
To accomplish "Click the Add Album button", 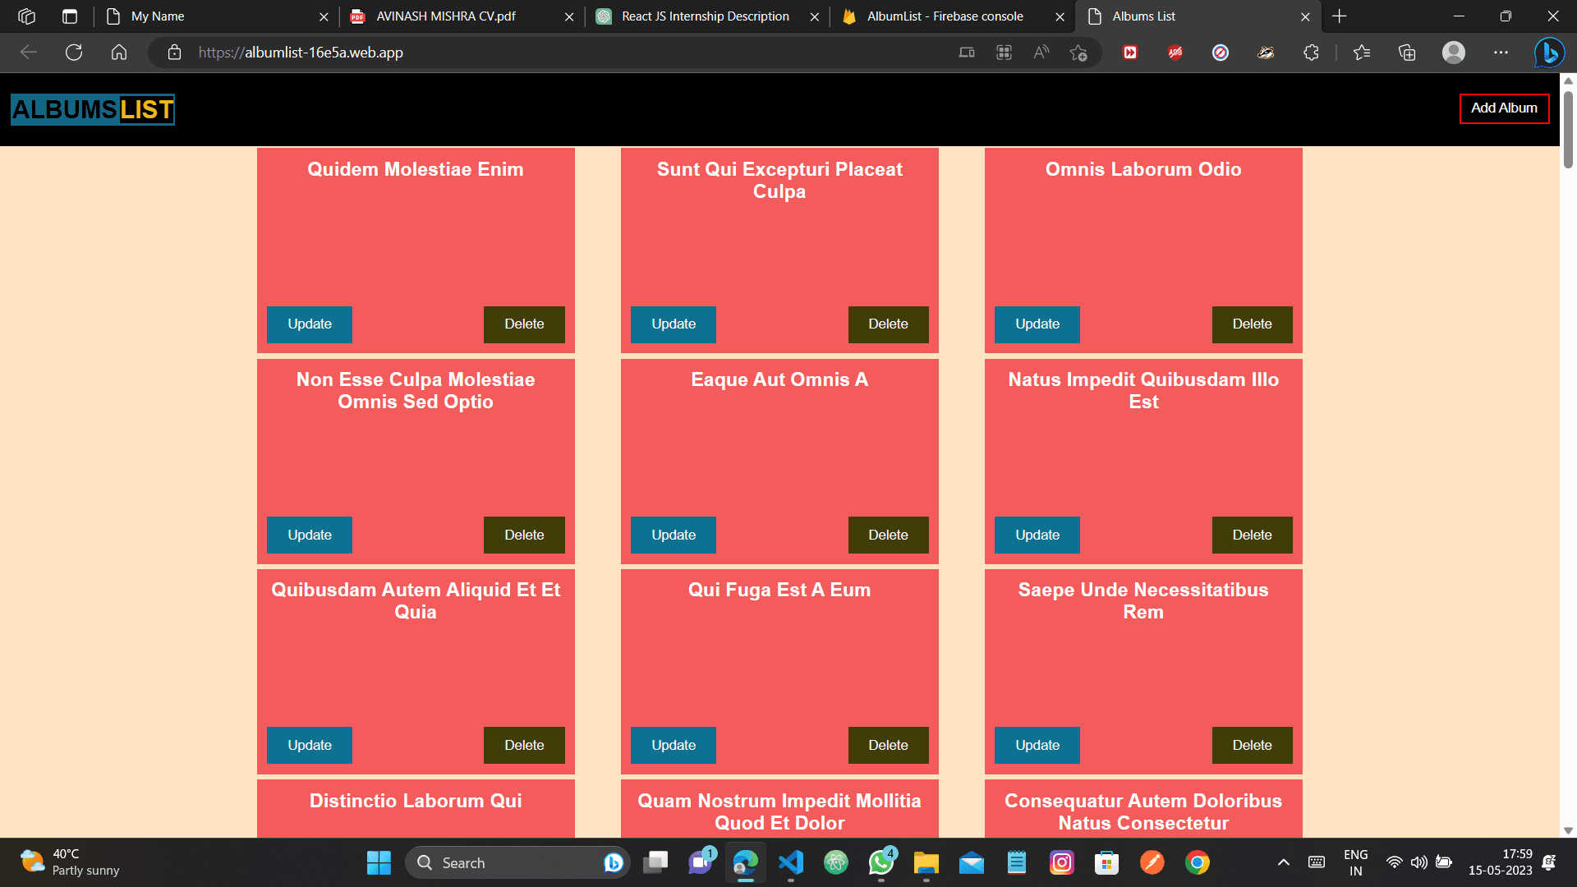I will (x=1504, y=108).
